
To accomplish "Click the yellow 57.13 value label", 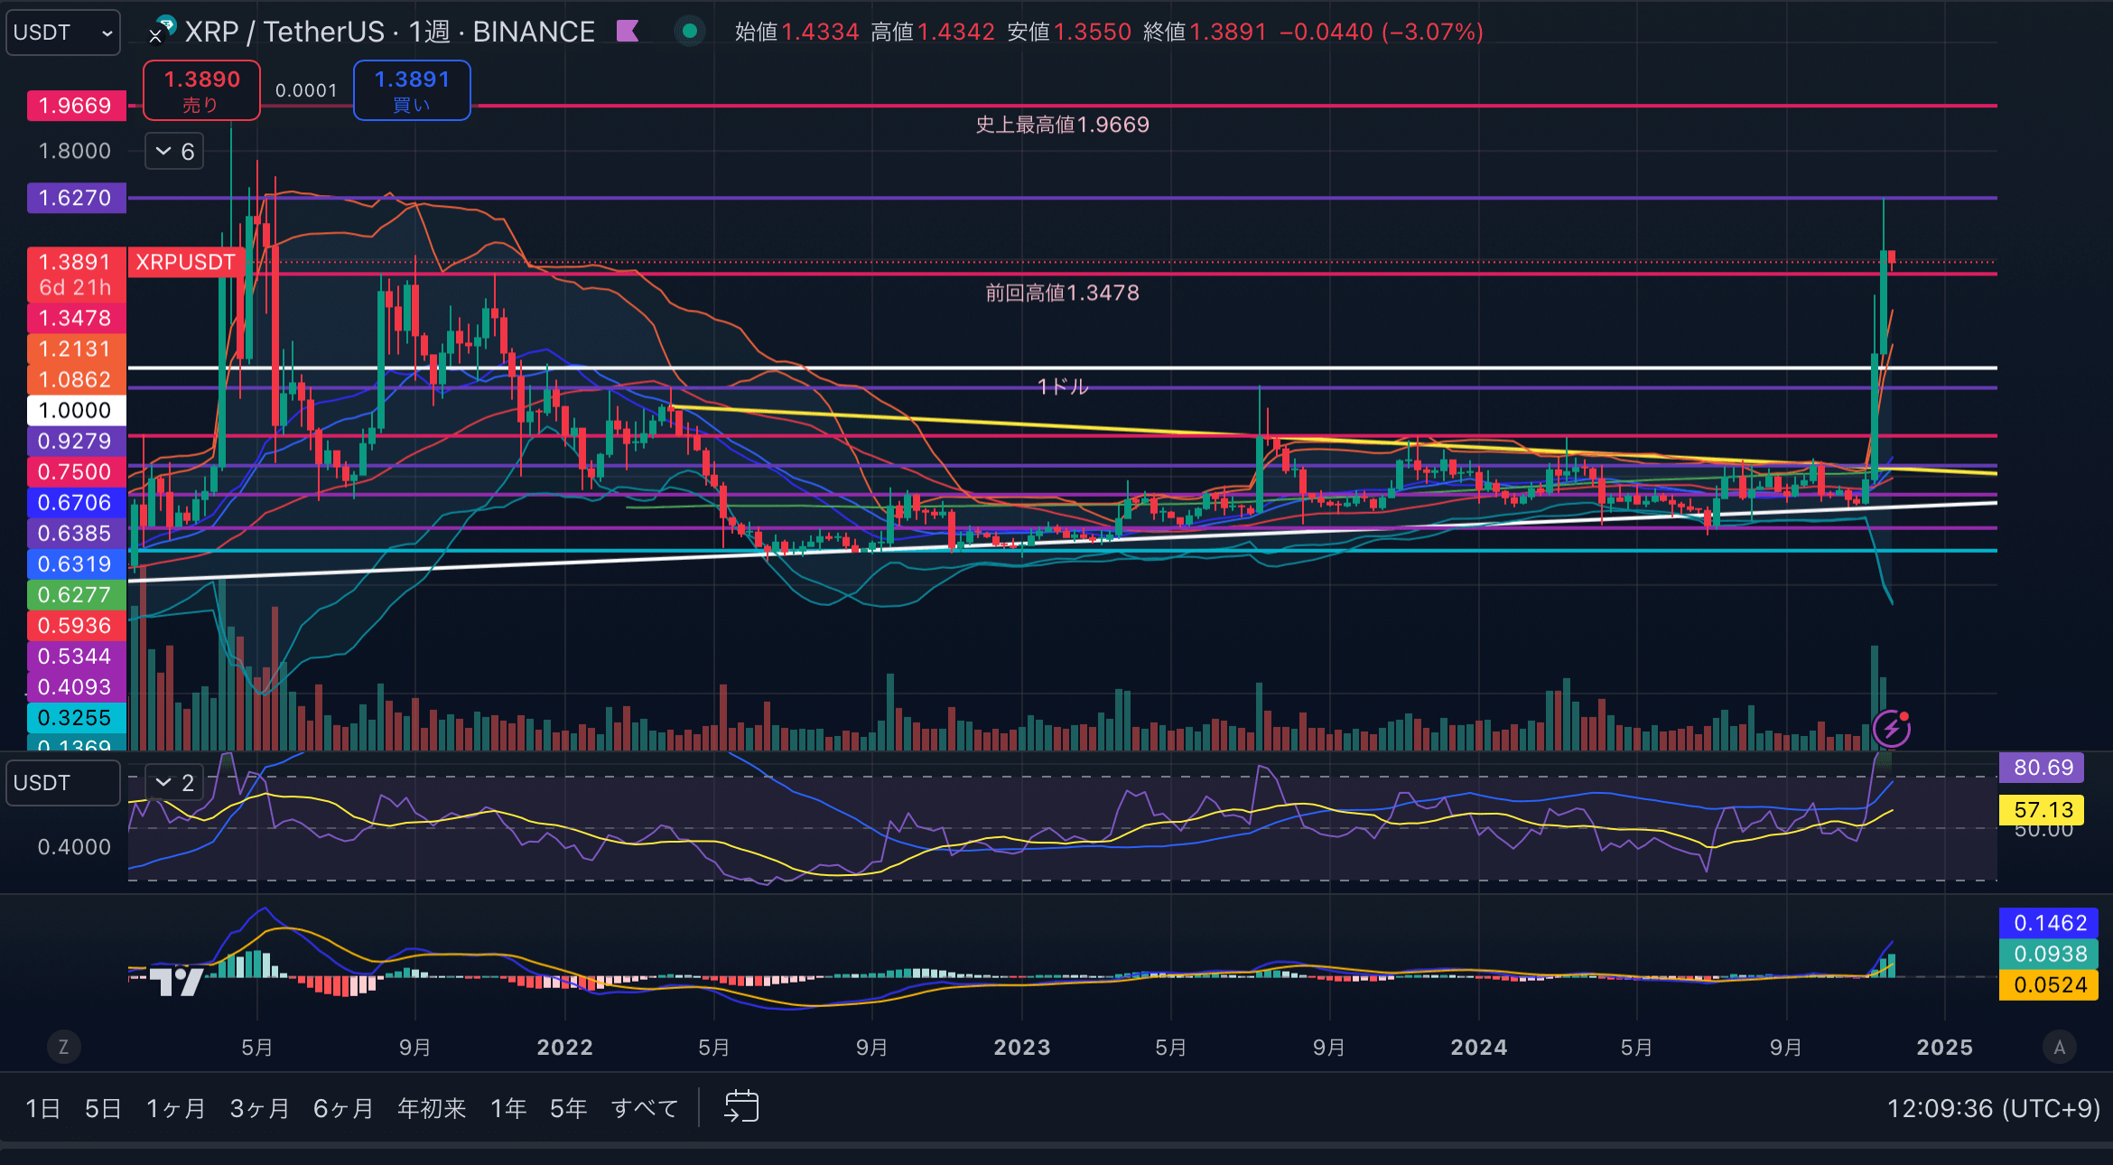I will pos(2043,809).
